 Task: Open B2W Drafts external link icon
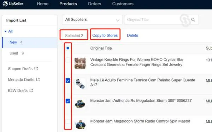(x=31, y=90)
